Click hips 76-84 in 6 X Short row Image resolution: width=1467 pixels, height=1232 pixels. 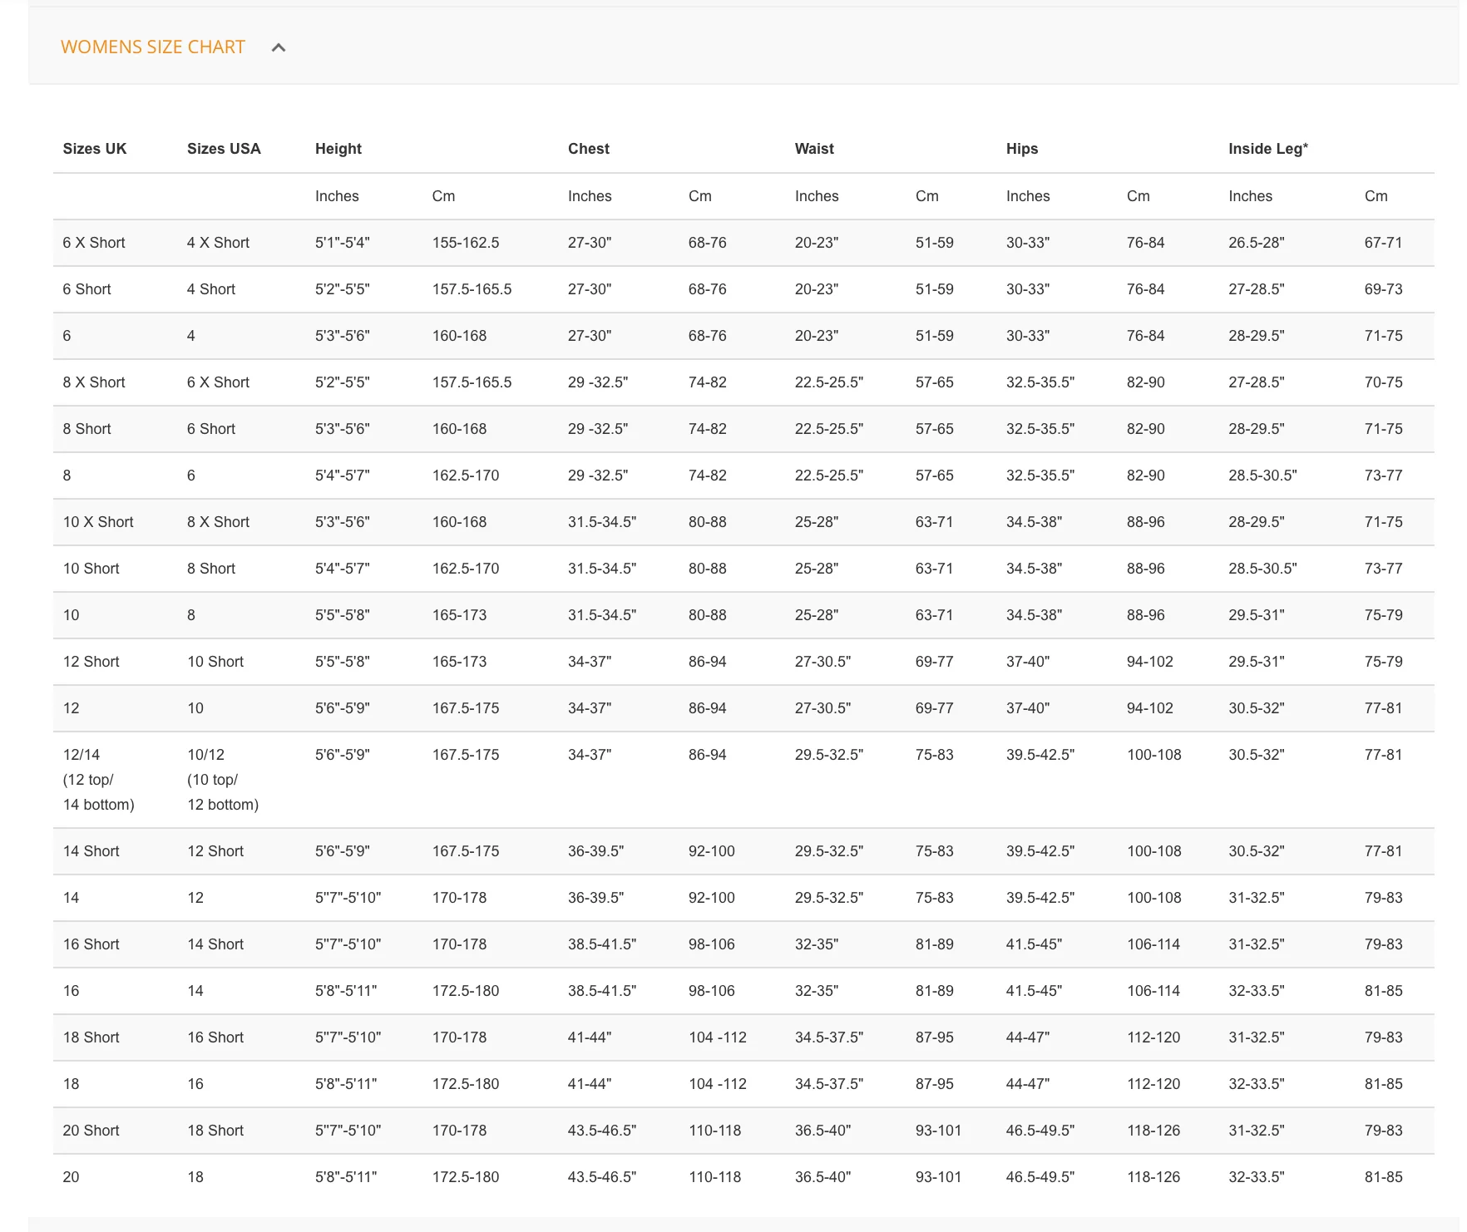1146,243
